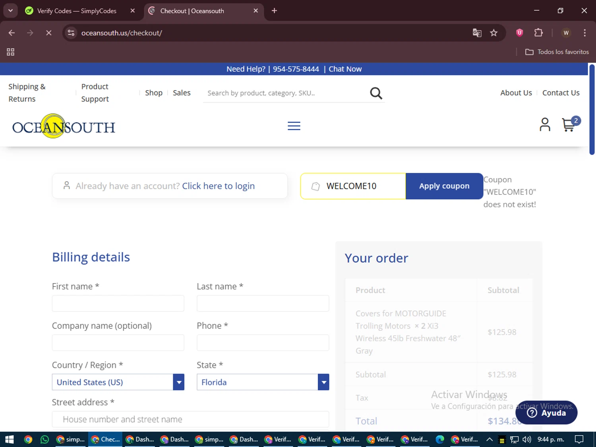Go to About Us page
The image size is (596, 447).
[x=516, y=93]
